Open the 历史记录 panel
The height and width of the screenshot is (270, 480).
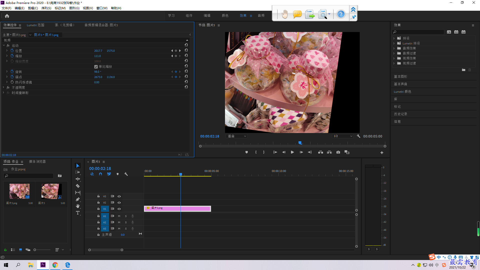point(400,114)
